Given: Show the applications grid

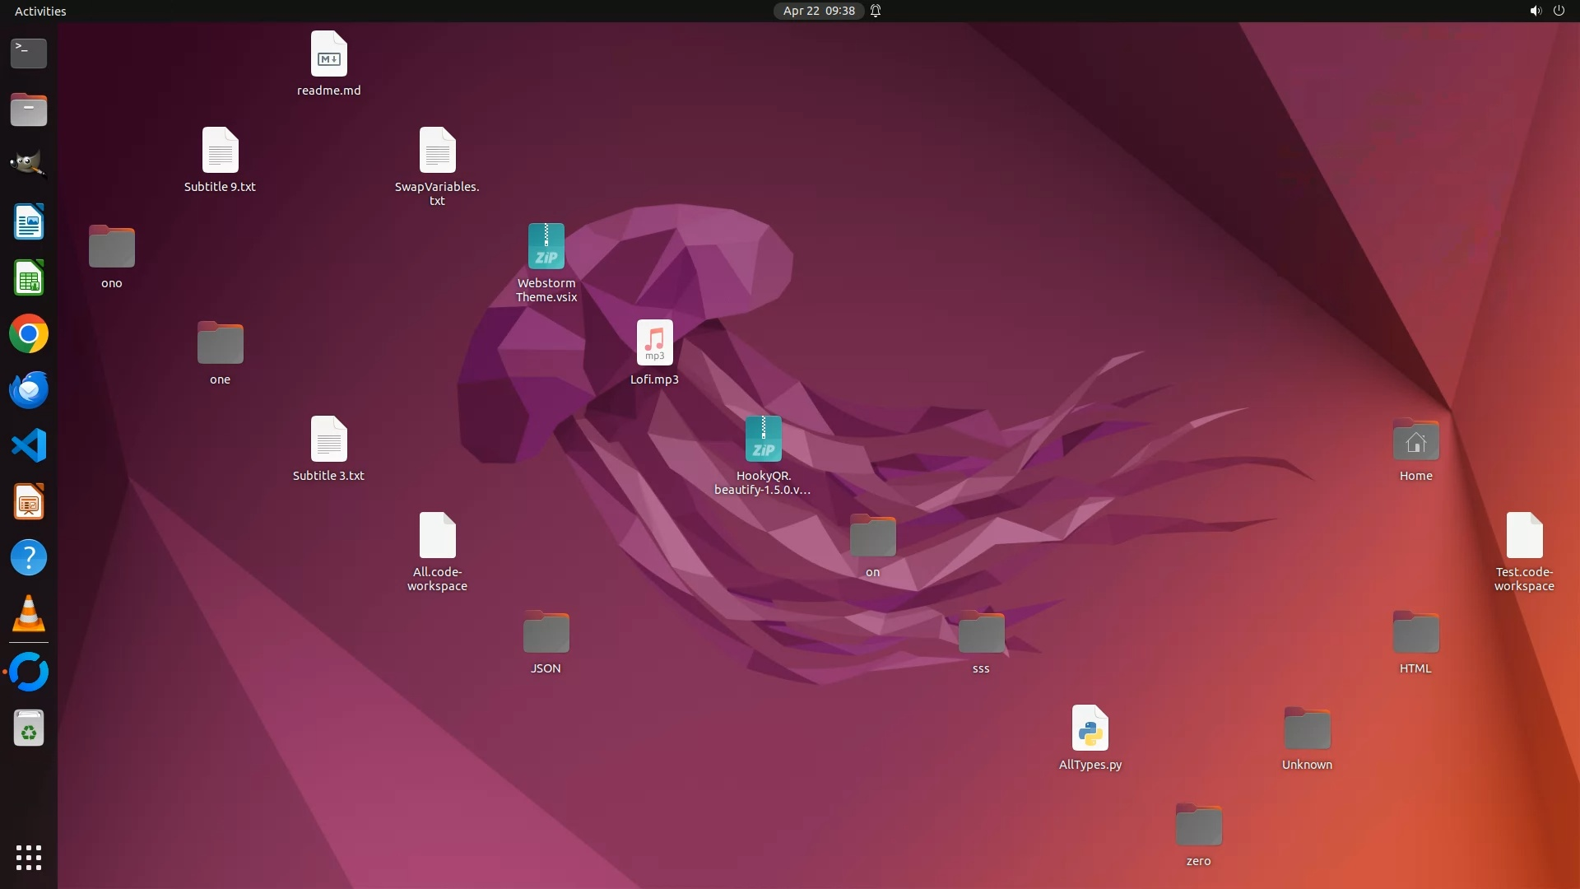Looking at the screenshot, I should (x=29, y=857).
